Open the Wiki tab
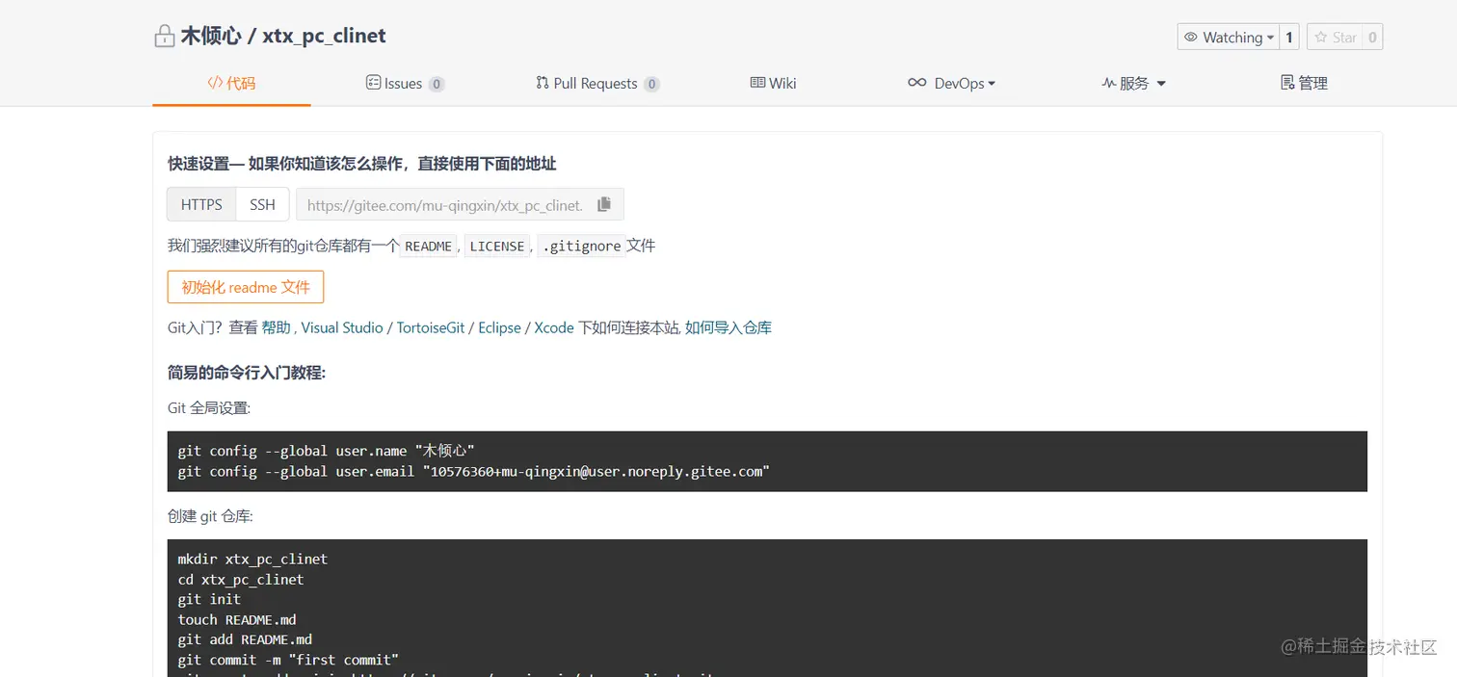This screenshot has width=1457, height=677. (x=773, y=84)
